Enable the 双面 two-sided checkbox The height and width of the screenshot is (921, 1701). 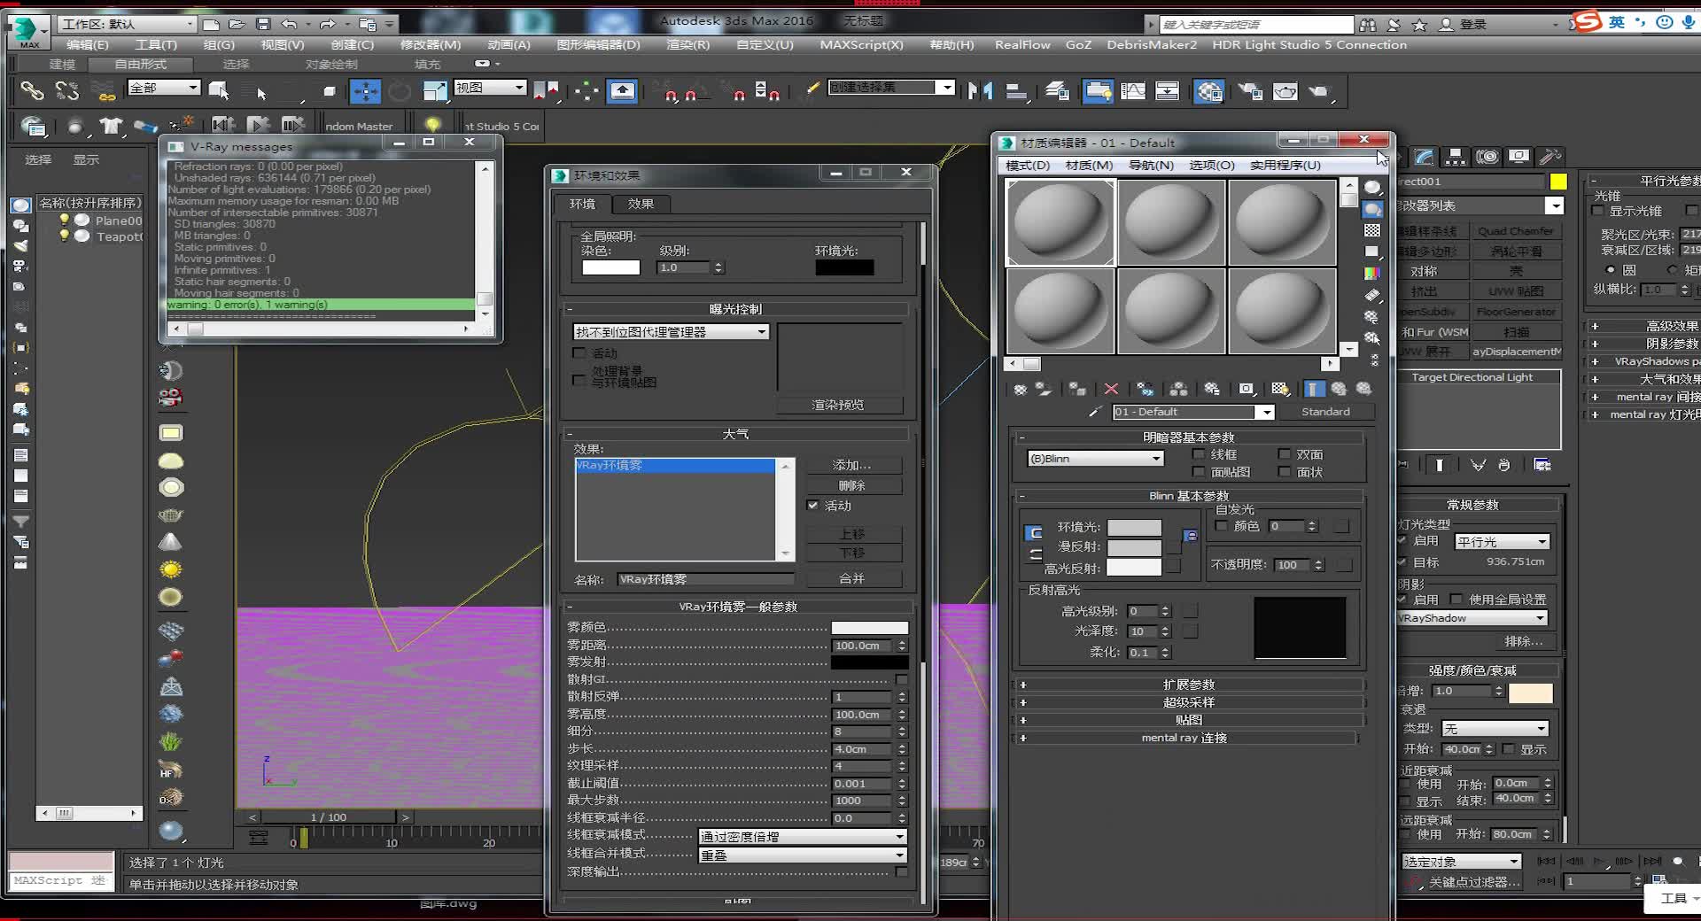pyautogui.click(x=1285, y=454)
